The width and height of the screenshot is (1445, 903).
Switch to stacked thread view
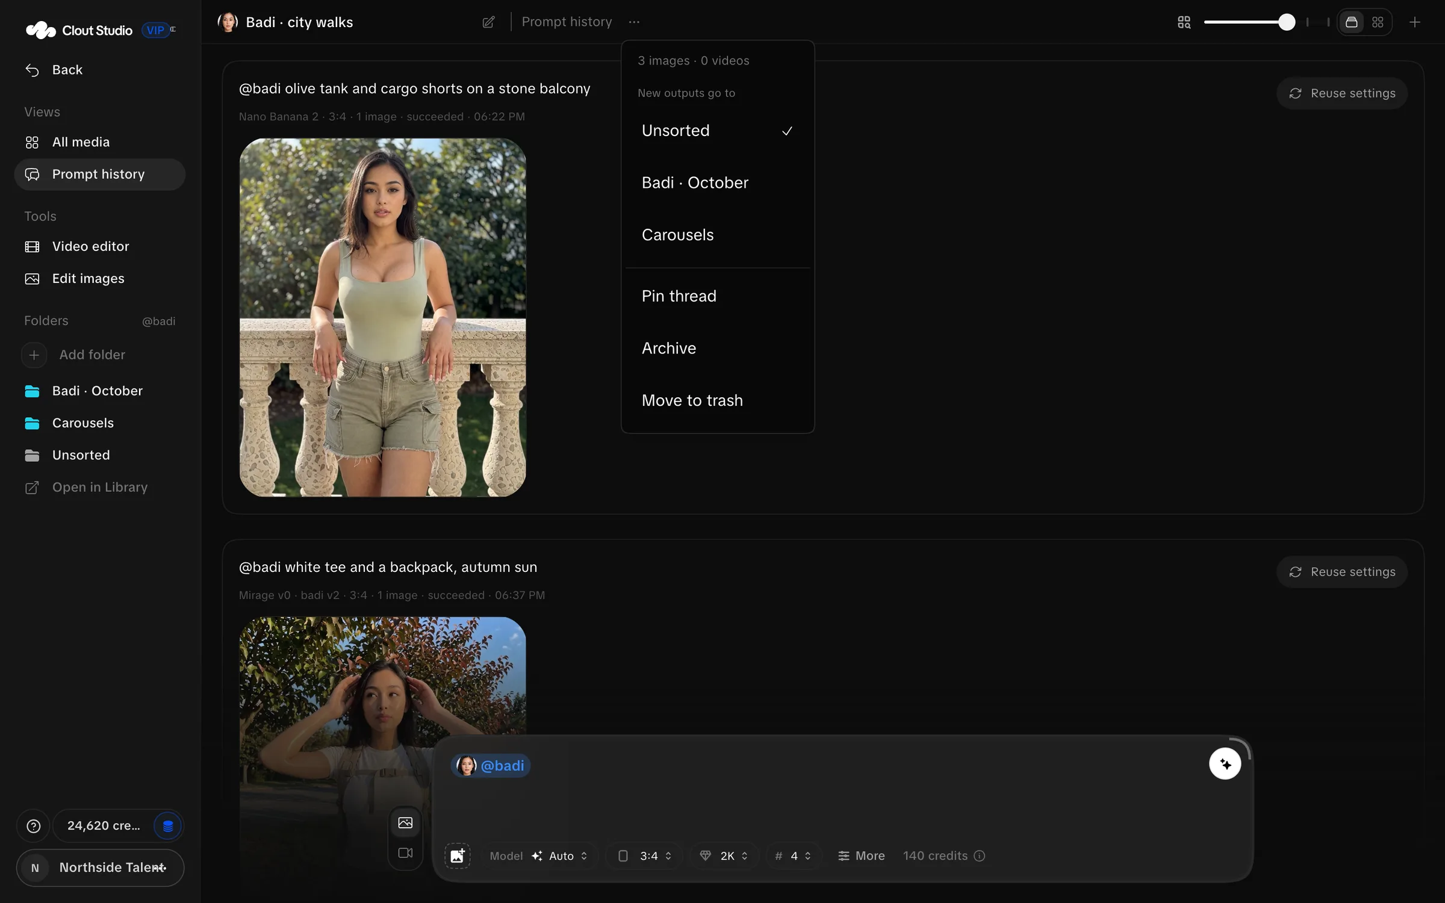[1352, 22]
